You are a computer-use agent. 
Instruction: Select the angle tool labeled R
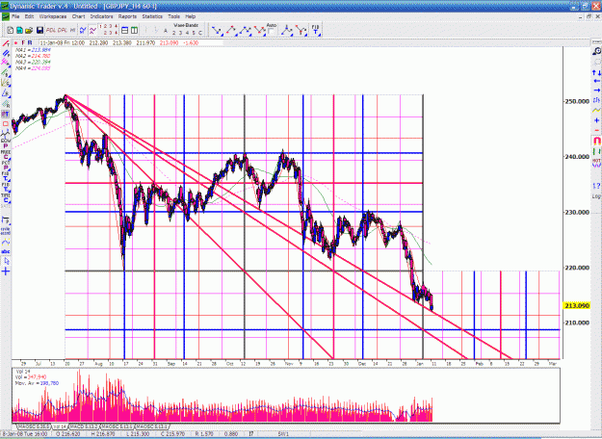pos(6,93)
